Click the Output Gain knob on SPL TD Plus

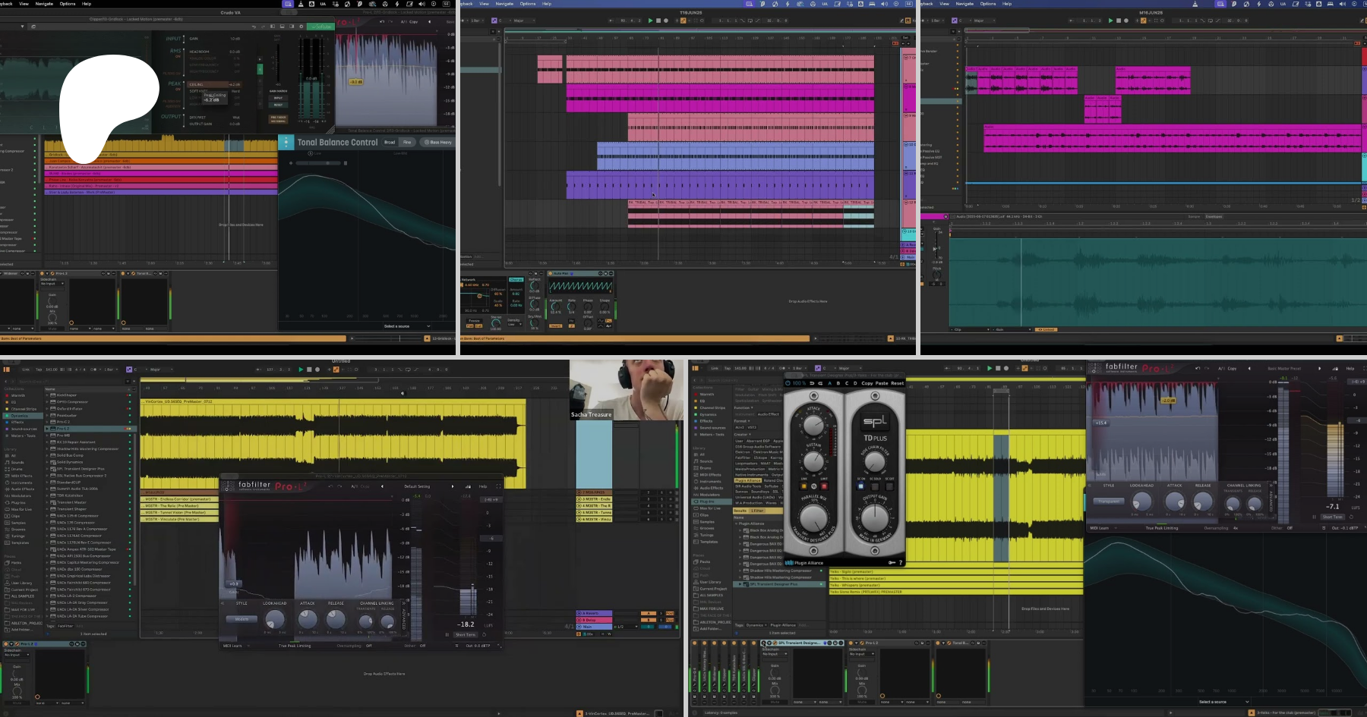point(874,517)
